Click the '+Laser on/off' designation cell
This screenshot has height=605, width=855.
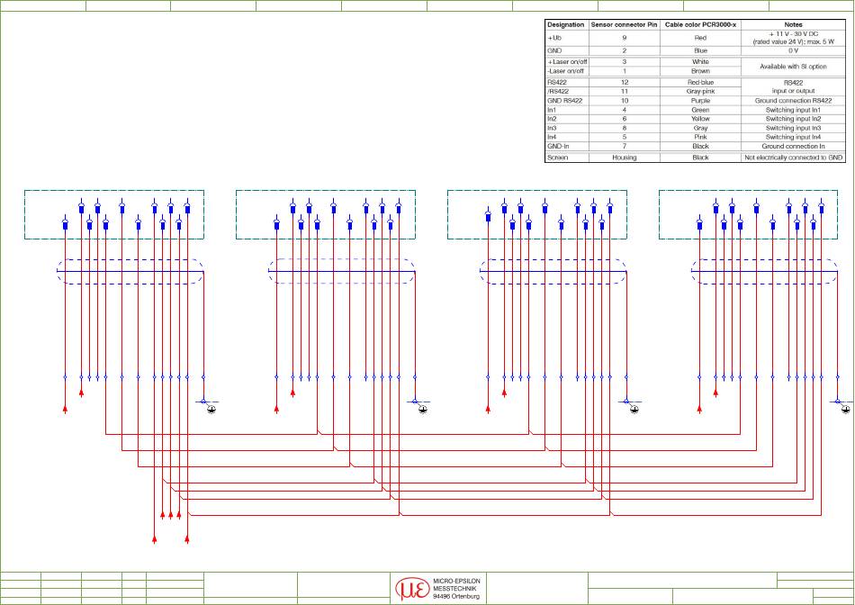pos(567,61)
